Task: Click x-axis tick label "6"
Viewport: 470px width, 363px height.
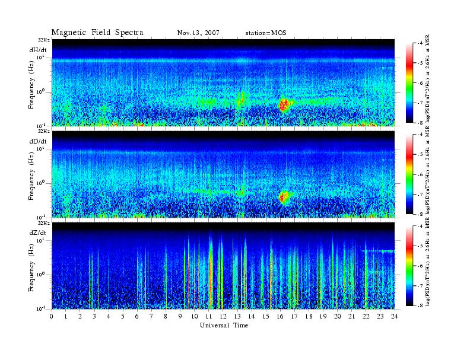Action: tap(137, 316)
